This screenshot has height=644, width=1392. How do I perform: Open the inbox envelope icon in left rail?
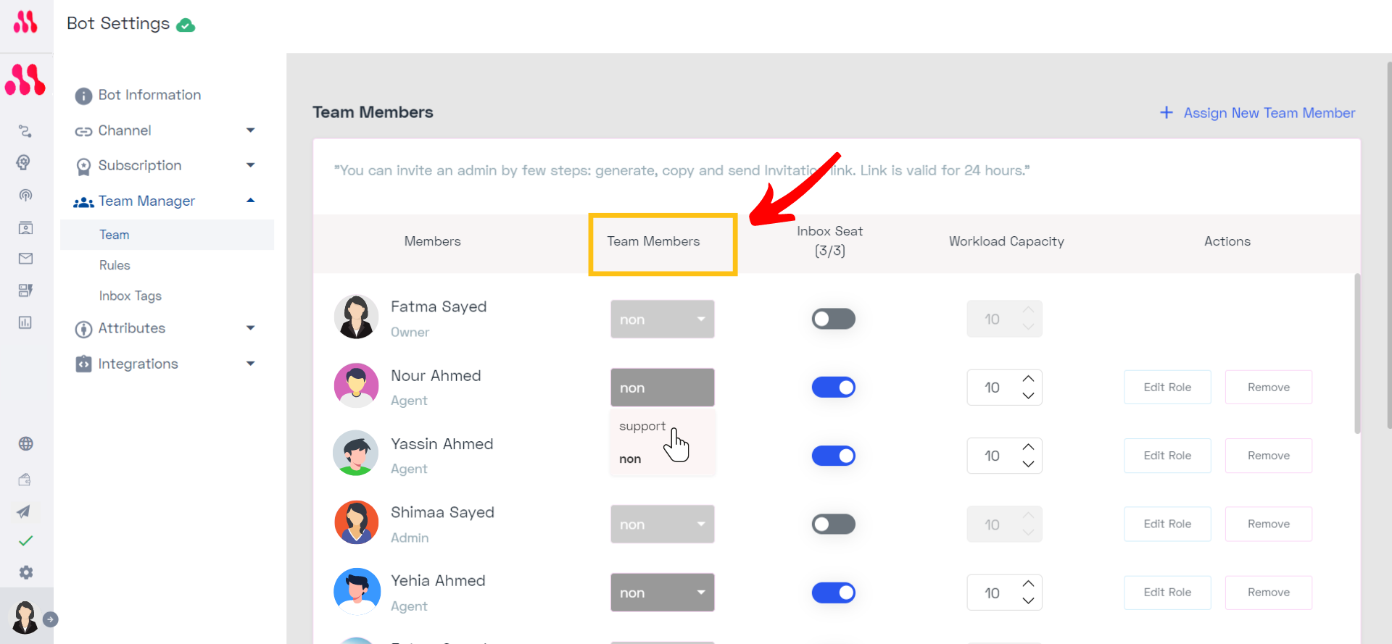pyautogui.click(x=25, y=259)
